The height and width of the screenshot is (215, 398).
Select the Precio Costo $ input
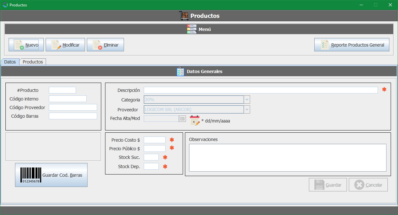coord(155,140)
